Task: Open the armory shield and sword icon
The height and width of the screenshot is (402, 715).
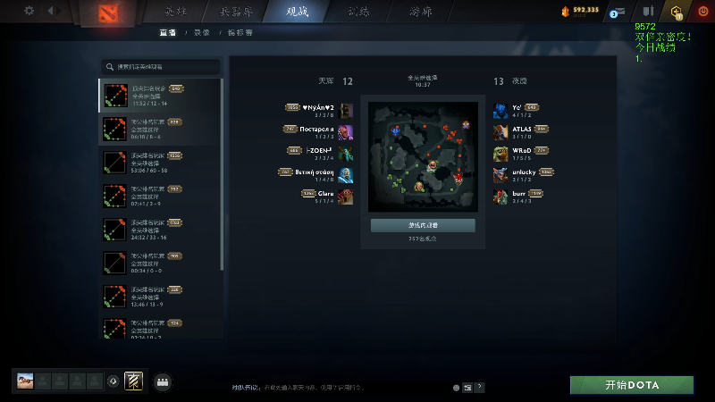Action: [x=649, y=11]
